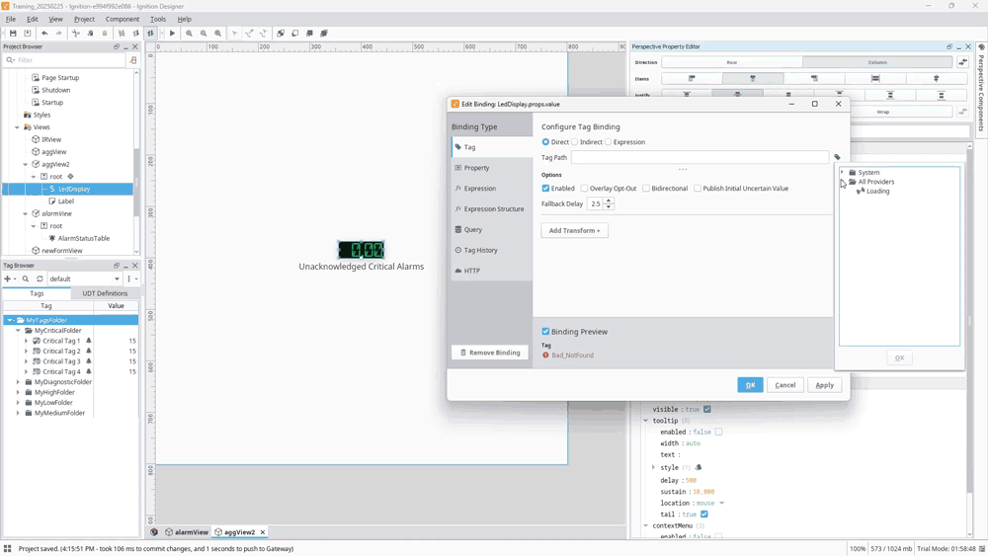Uncheck the Enabled option
The width and height of the screenshot is (988, 556).
point(545,189)
